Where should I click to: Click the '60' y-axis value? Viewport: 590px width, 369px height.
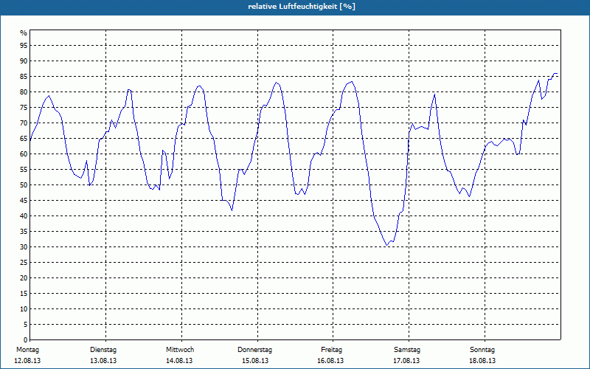24,154
